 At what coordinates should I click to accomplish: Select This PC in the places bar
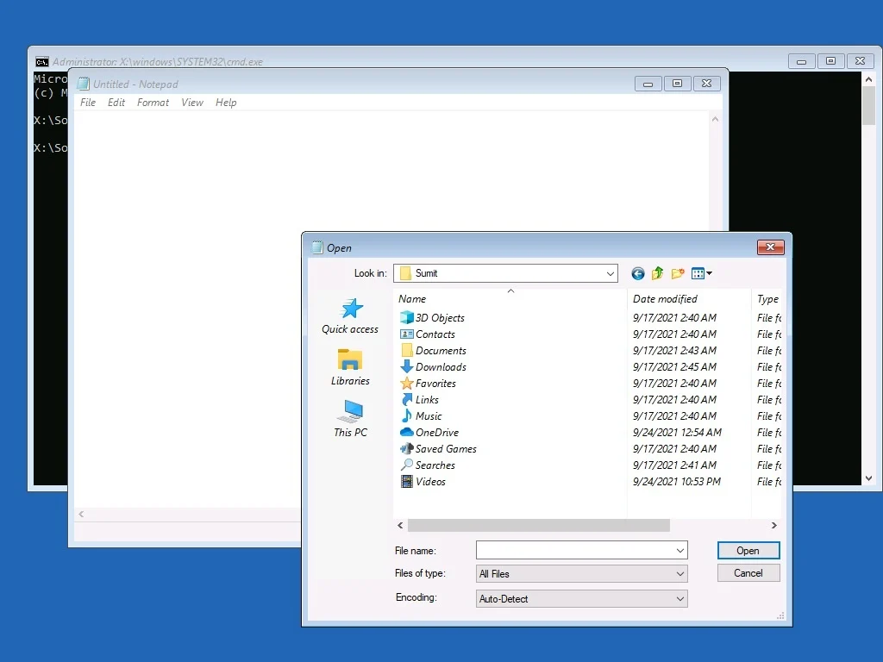pyautogui.click(x=350, y=420)
